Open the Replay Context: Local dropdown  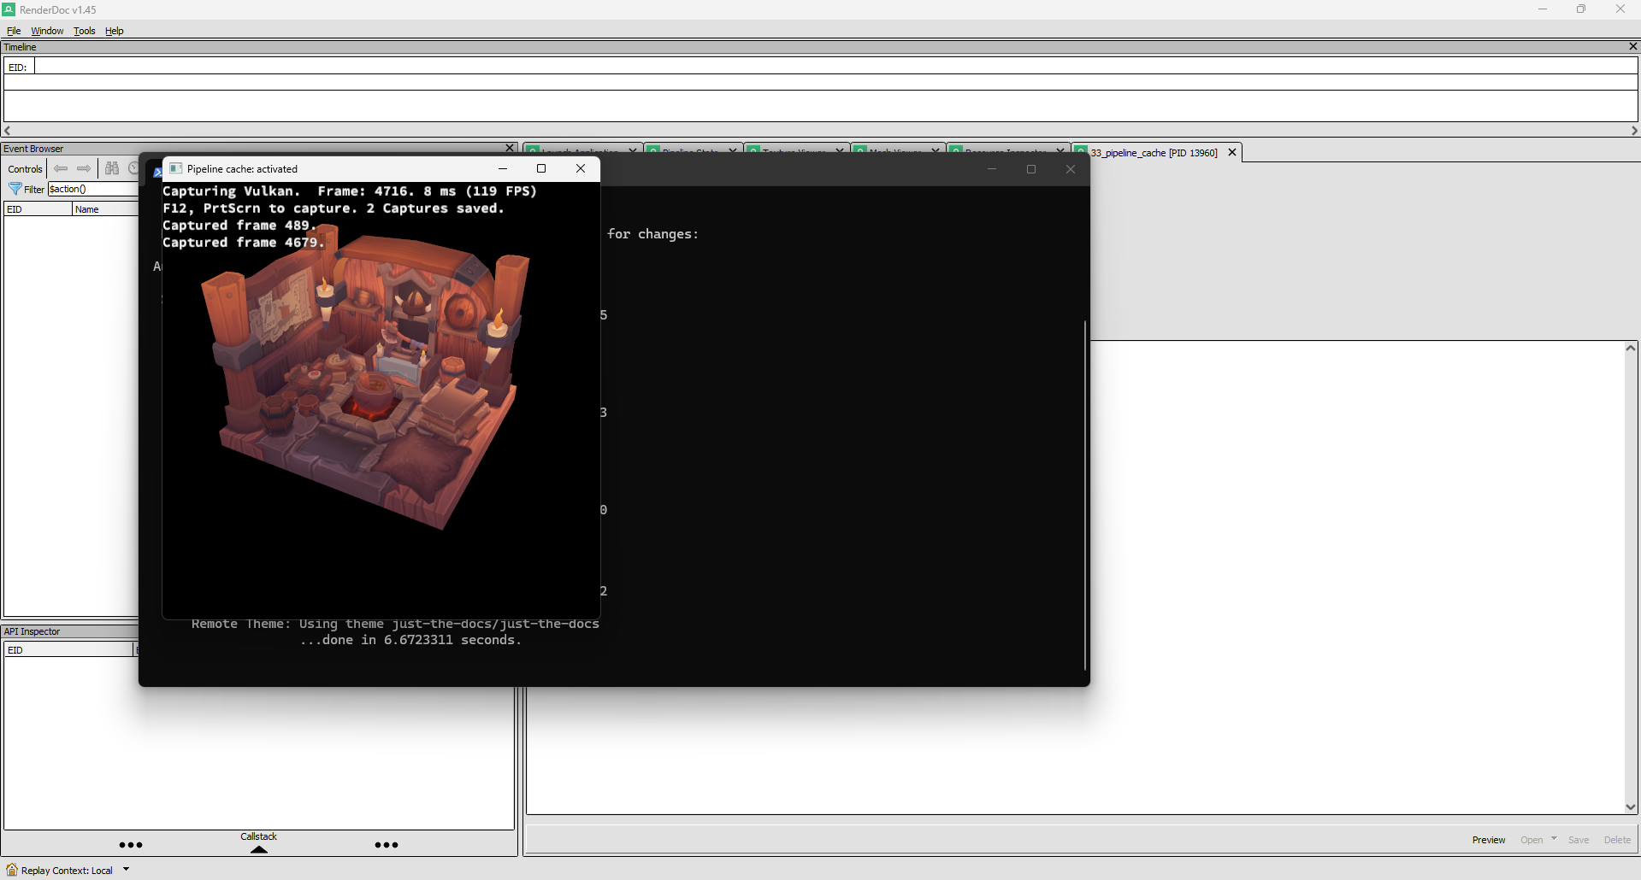[x=126, y=870]
